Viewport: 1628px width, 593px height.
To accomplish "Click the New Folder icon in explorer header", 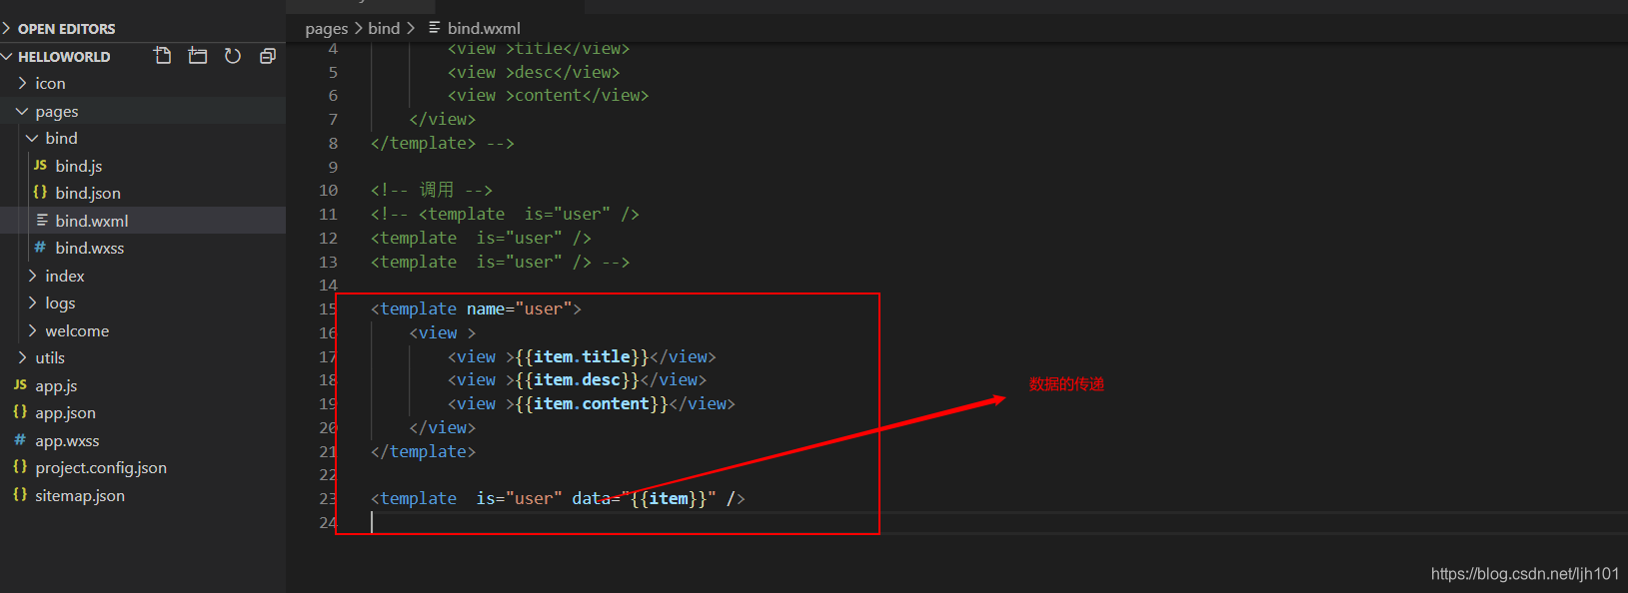I will pyautogui.click(x=198, y=56).
